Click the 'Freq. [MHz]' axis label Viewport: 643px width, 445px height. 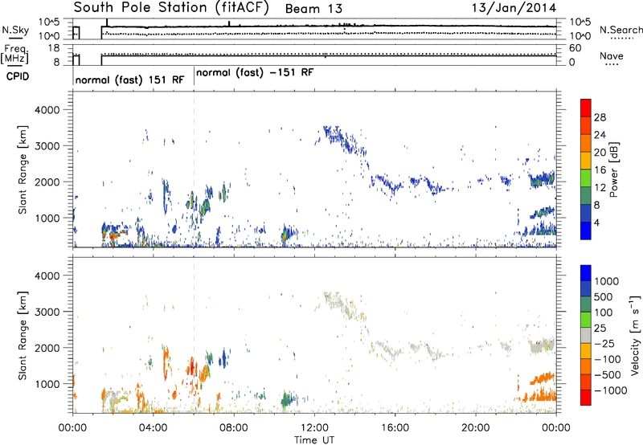click(14, 55)
